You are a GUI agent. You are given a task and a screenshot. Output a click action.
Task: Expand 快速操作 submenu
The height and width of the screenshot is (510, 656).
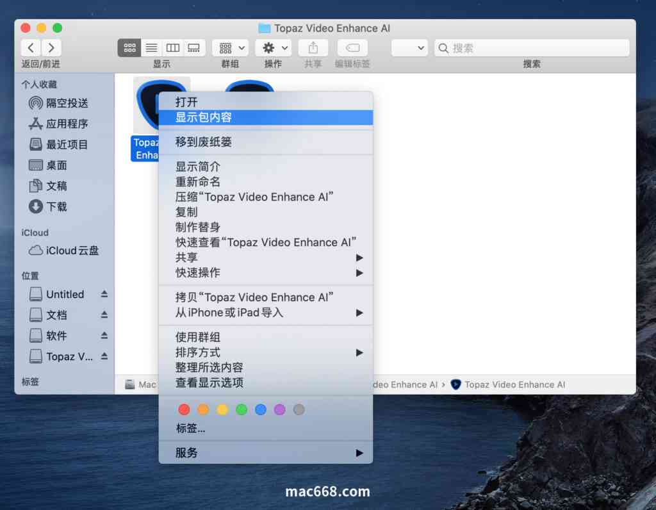click(x=266, y=273)
